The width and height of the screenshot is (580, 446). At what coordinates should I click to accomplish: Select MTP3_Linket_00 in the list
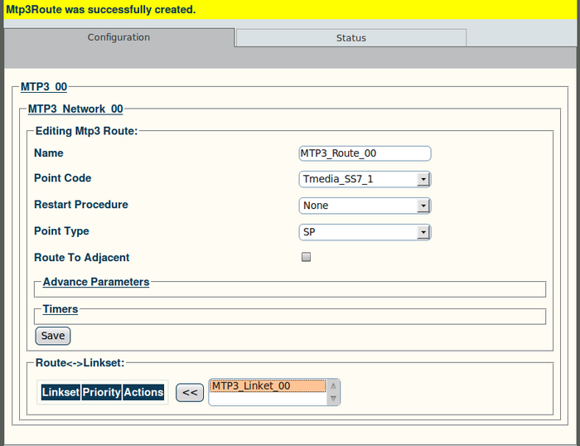pyautogui.click(x=268, y=385)
